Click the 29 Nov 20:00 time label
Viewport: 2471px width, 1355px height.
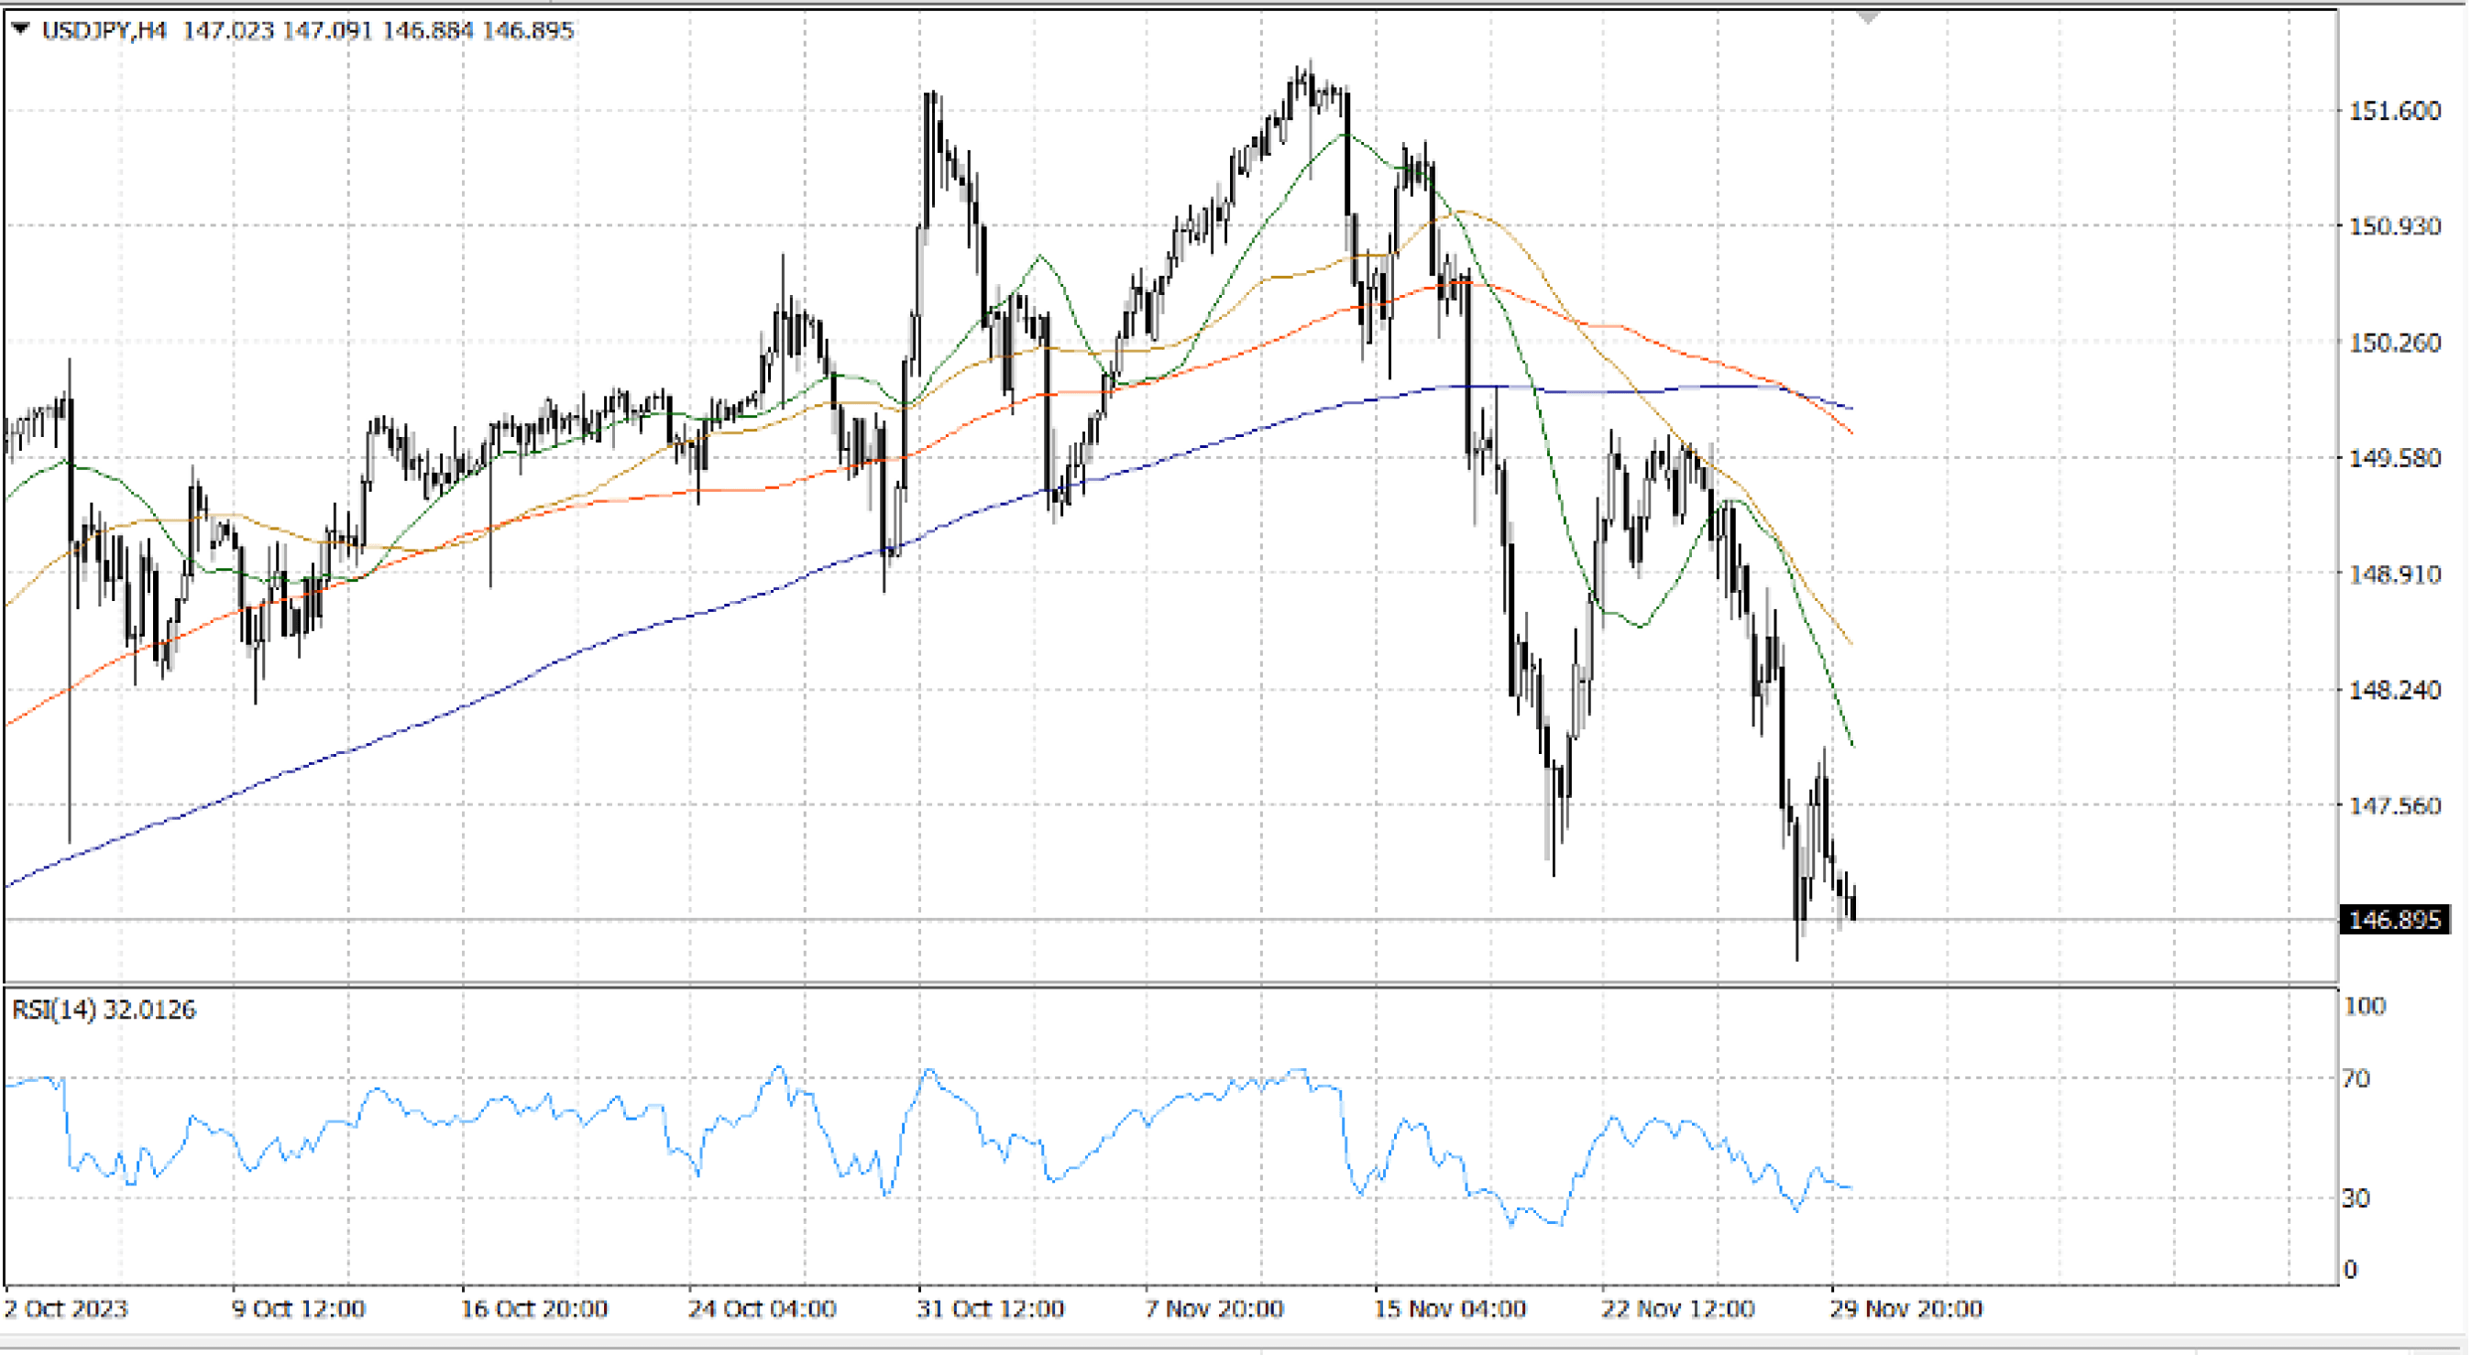point(1906,1309)
